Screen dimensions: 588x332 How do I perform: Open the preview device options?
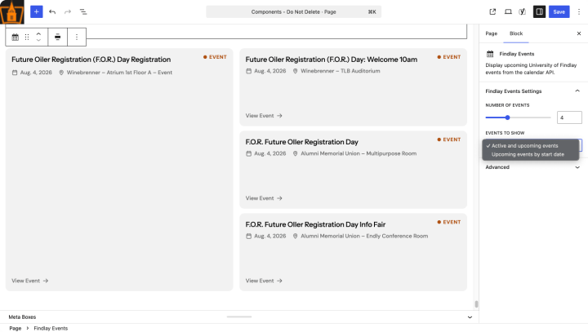(508, 11)
